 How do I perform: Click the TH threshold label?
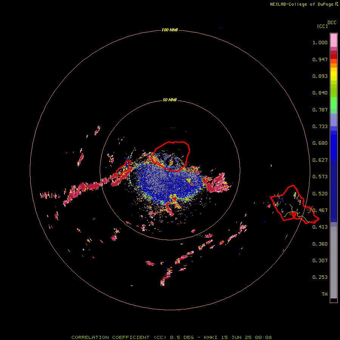[325, 294]
